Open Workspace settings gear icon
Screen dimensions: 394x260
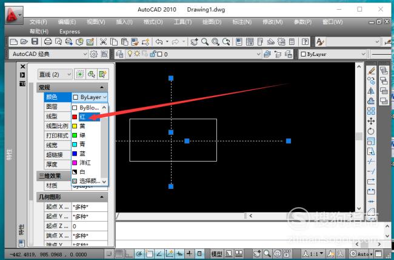(94, 54)
